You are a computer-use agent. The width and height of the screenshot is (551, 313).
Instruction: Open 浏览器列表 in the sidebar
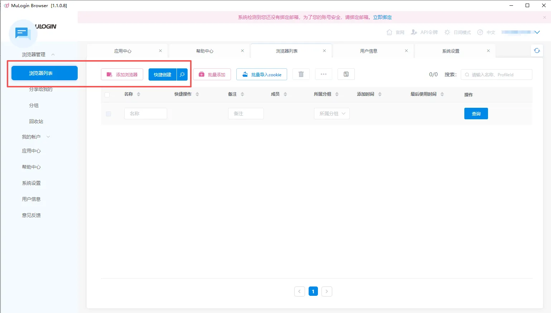click(x=44, y=73)
